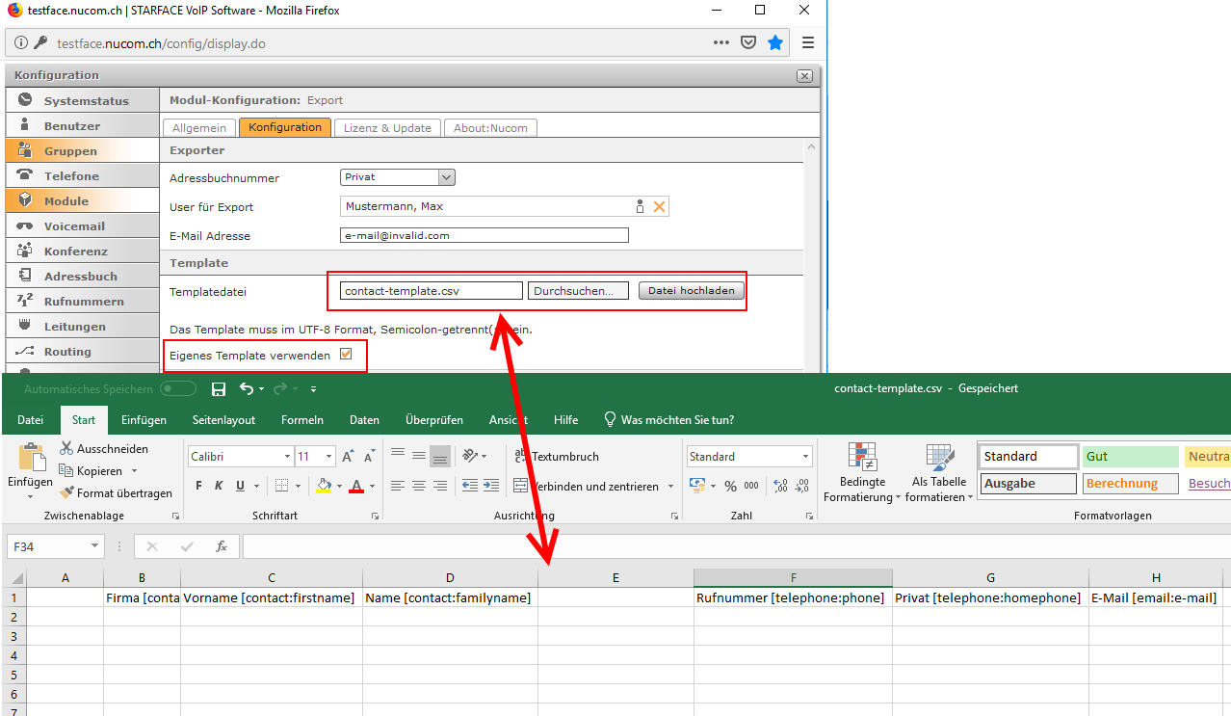Click the Pocket save icon

[748, 42]
